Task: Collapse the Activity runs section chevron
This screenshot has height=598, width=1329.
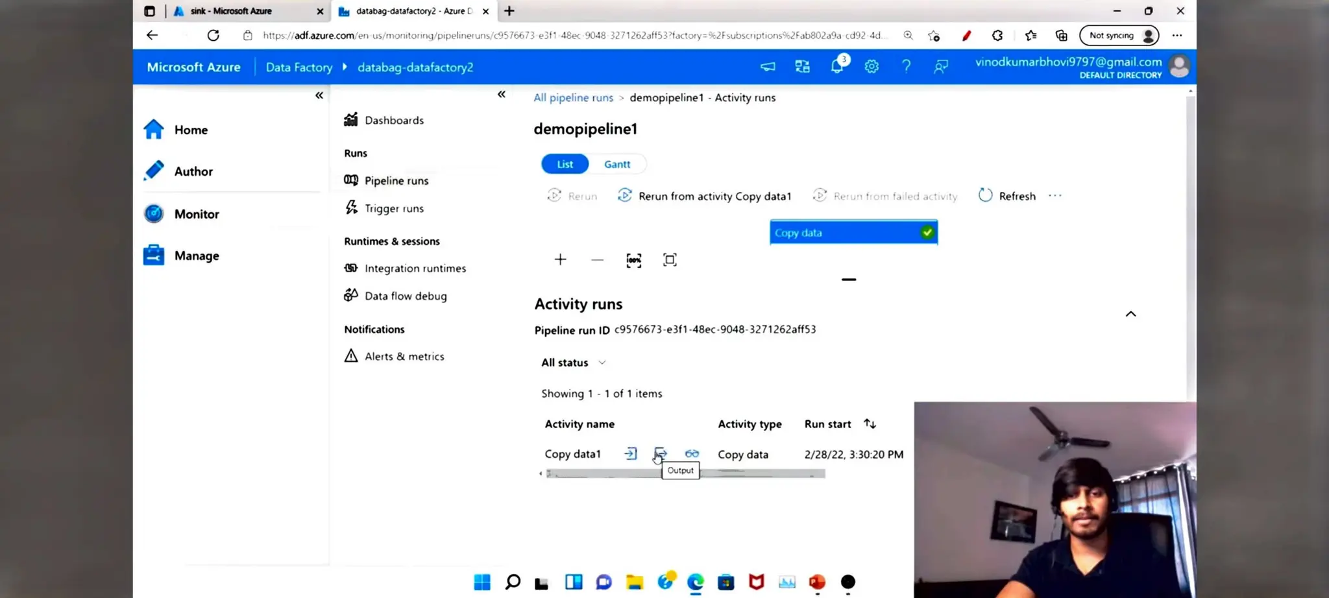Action: [x=1130, y=314]
